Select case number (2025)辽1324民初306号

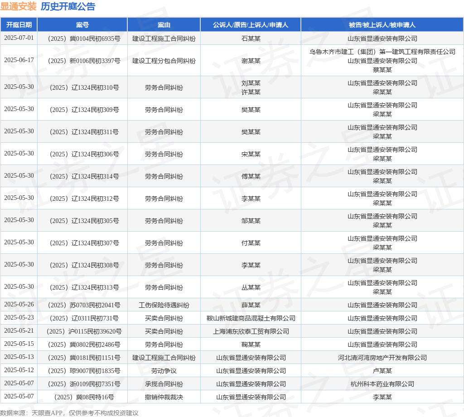pyautogui.click(x=83, y=154)
